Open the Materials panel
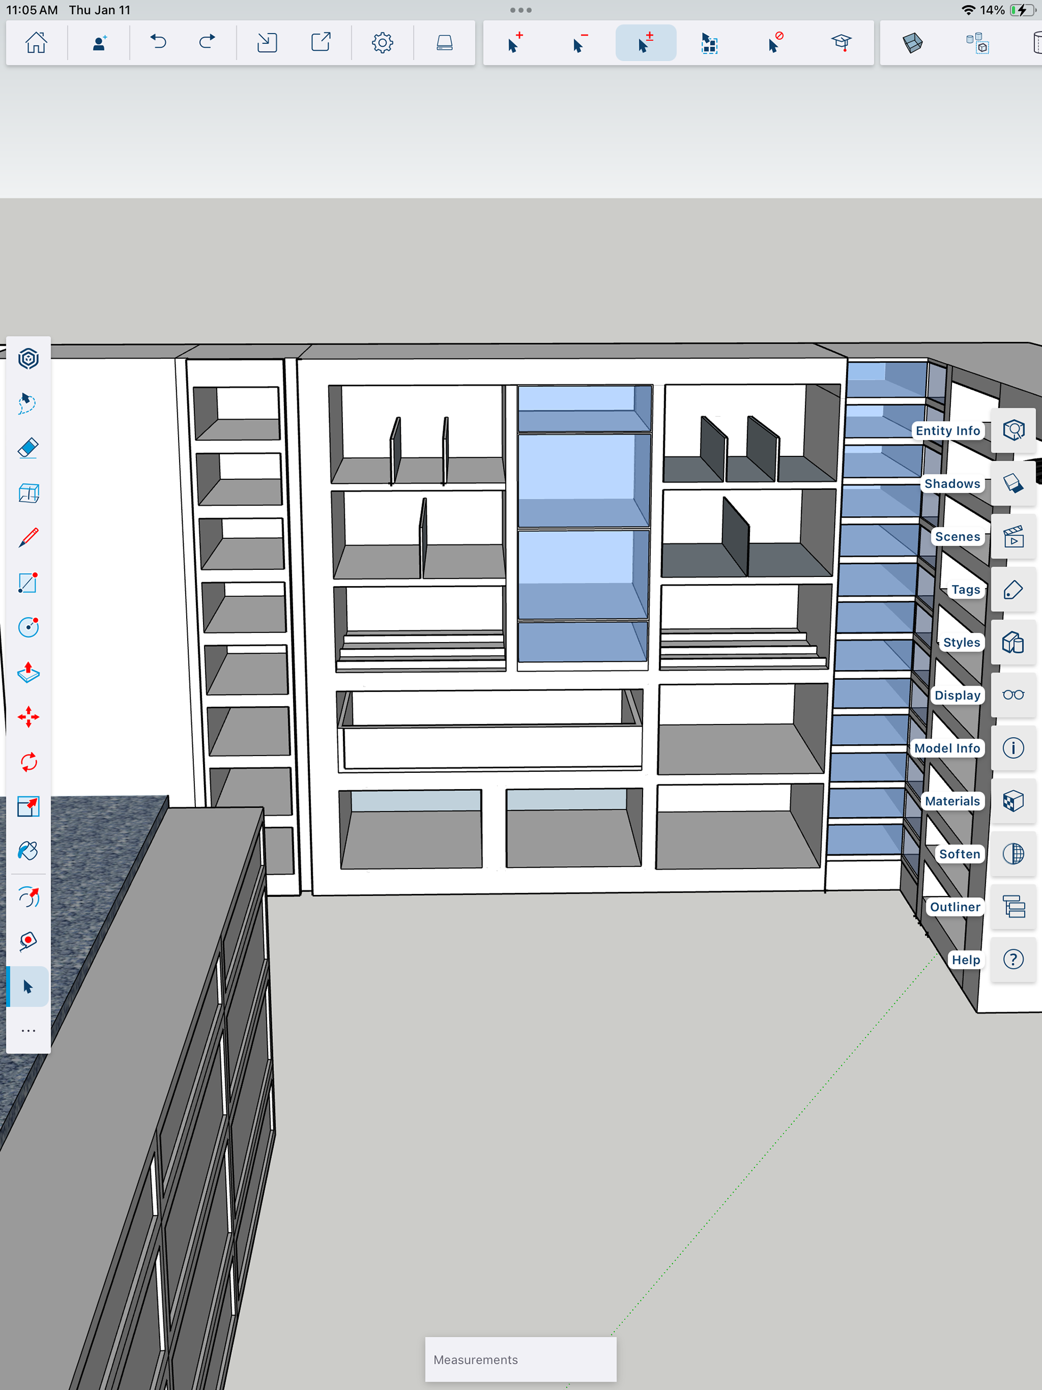This screenshot has width=1042, height=1390. pyautogui.click(x=1013, y=801)
